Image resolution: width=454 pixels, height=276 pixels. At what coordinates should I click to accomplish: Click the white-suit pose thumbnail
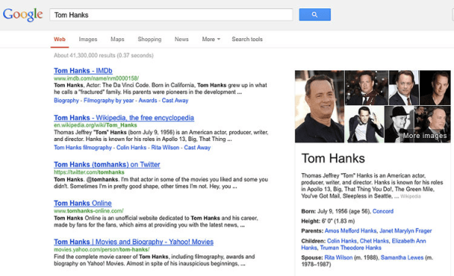point(365,124)
